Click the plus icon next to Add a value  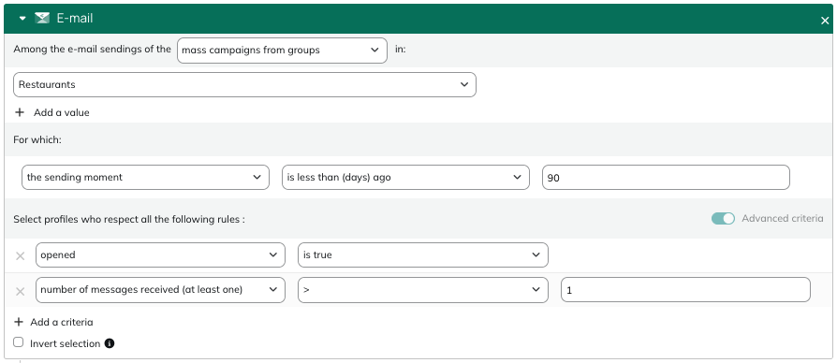(x=20, y=112)
